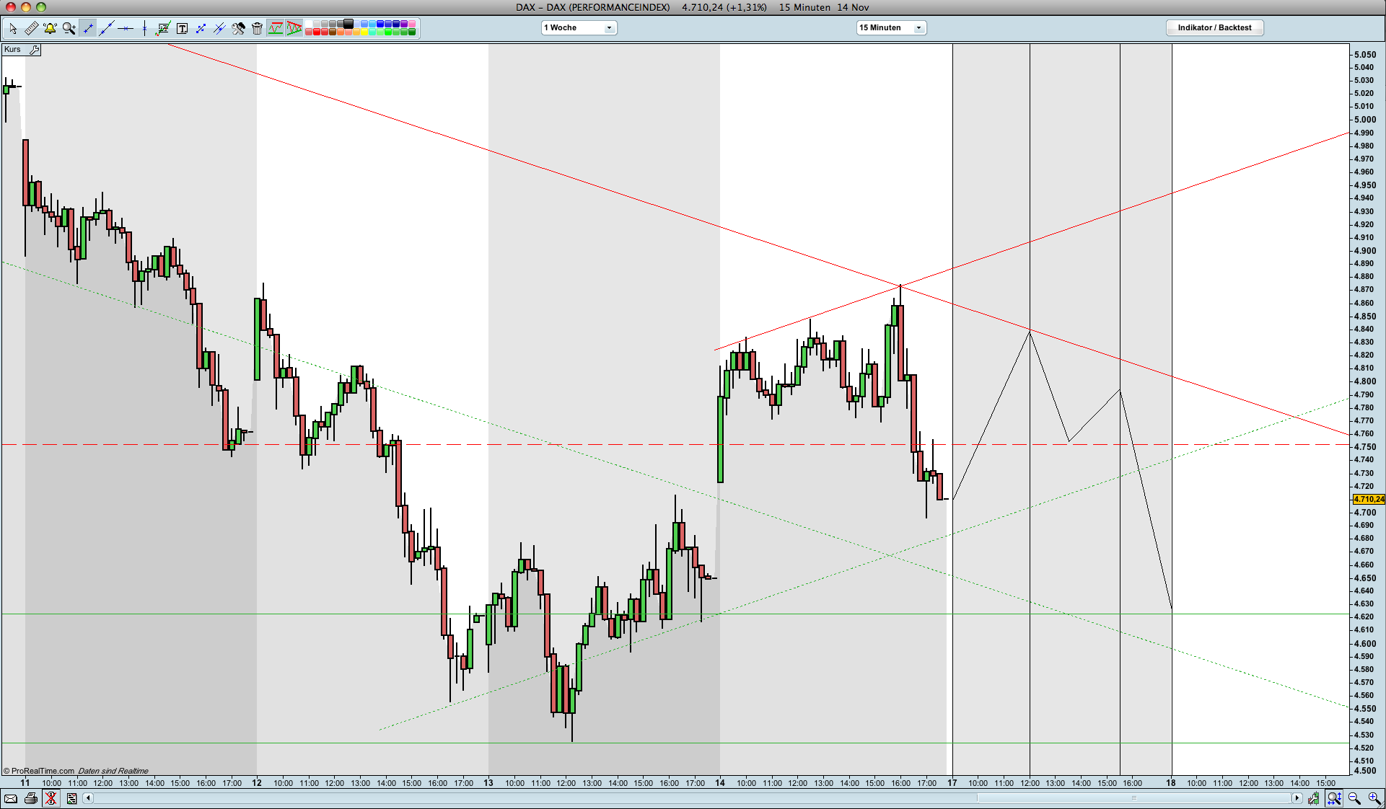The width and height of the screenshot is (1386, 809).
Task: Open Kurs panel wrench settings
Action: click(34, 50)
